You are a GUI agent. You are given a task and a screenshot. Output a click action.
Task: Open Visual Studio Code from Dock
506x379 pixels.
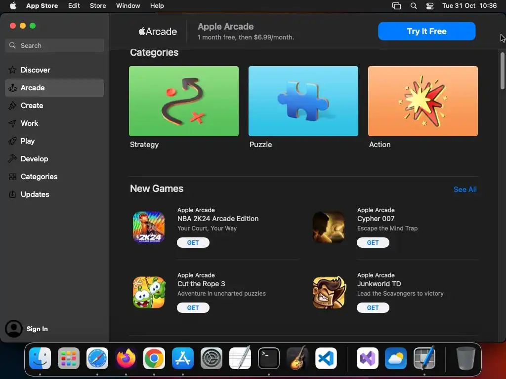[326, 358]
